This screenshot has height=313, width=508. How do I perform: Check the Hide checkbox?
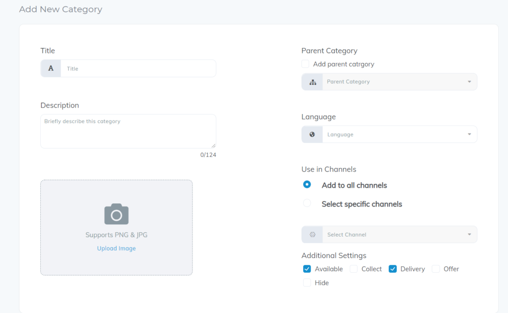307,283
